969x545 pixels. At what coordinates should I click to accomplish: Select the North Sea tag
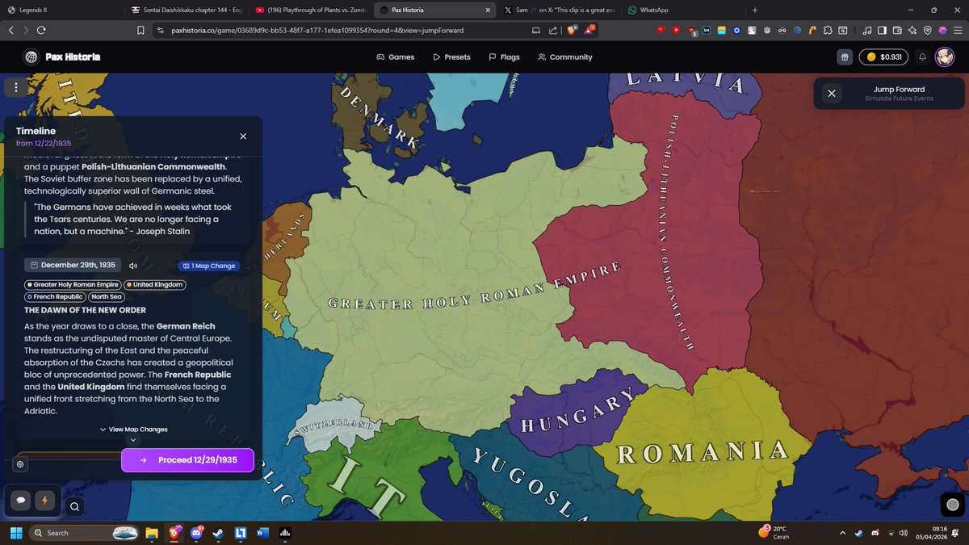click(106, 296)
